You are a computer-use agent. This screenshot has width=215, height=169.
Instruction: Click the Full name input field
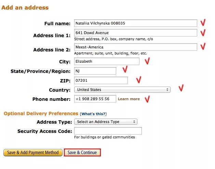coord(136,23)
